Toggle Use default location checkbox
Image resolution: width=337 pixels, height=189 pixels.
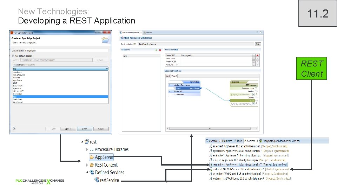[x=14, y=56]
